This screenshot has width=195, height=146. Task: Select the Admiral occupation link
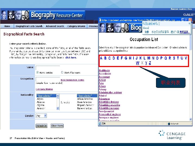click(x=103, y=96)
